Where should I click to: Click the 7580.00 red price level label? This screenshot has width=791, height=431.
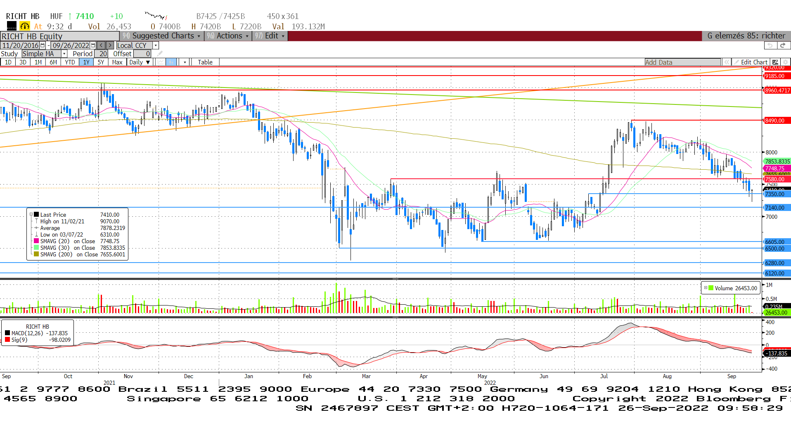[x=777, y=179]
